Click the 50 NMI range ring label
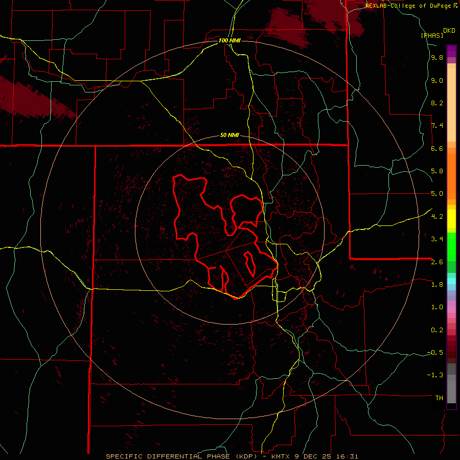460x460 pixels. click(229, 135)
